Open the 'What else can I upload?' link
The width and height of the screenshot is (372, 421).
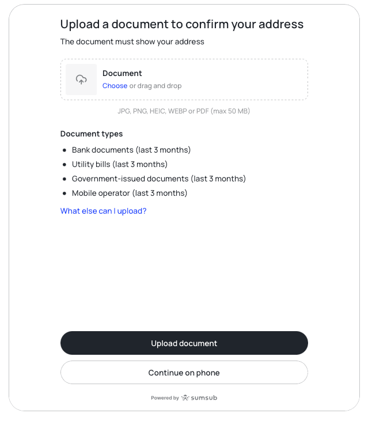point(104,211)
